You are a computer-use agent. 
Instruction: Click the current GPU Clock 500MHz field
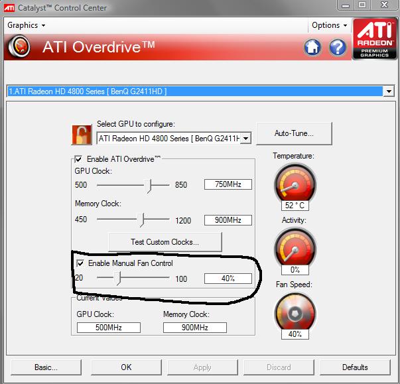[x=109, y=328]
